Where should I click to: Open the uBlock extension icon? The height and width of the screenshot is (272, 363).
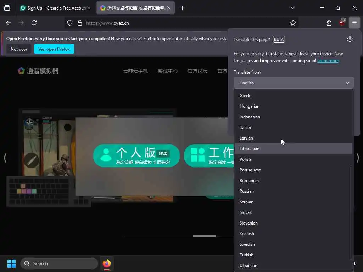pos(342,22)
